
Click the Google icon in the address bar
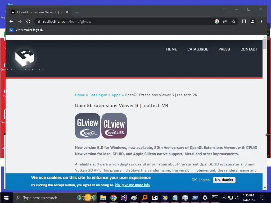(x=217, y=21)
